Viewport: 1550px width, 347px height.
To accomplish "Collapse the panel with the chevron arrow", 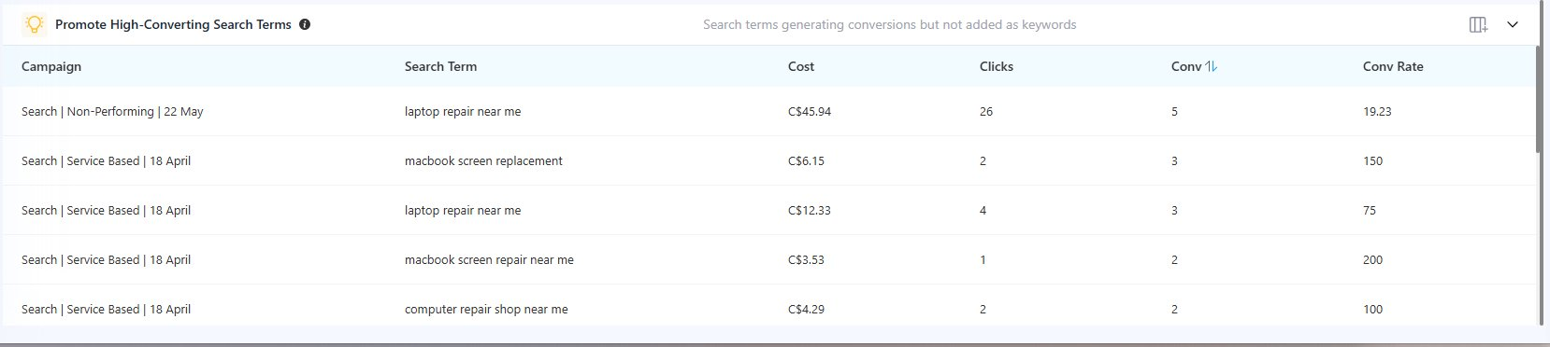I will point(1513,25).
